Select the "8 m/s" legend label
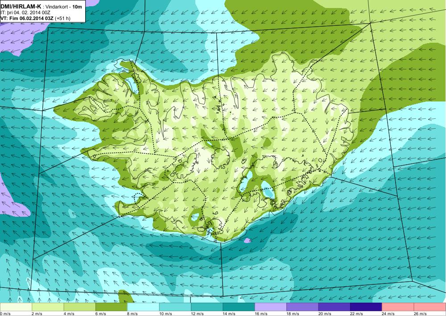This screenshot has width=446, height=316. point(132,314)
